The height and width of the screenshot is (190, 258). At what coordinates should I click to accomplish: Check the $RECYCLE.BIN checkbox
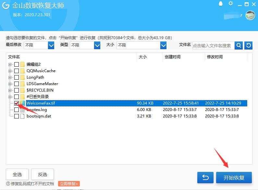tap(17, 90)
